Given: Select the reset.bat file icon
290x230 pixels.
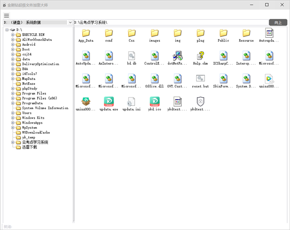Looking at the screenshot, I should click(x=201, y=78).
